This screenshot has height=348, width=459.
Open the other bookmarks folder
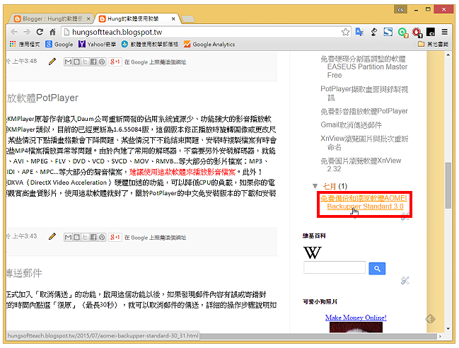(x=433, y=44)
